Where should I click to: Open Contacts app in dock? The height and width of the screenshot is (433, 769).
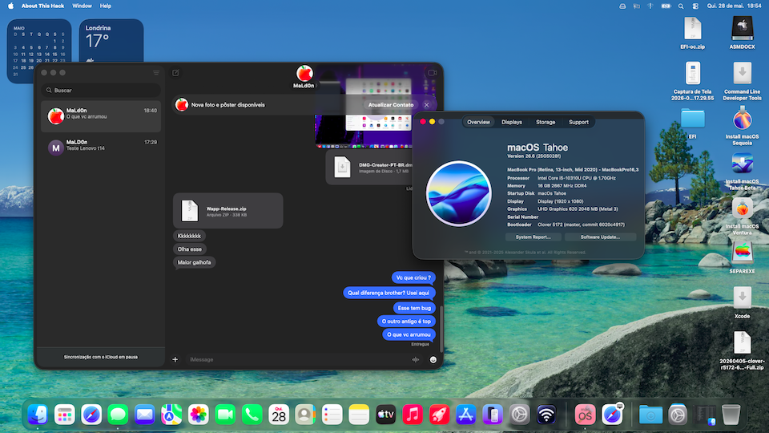305,415
